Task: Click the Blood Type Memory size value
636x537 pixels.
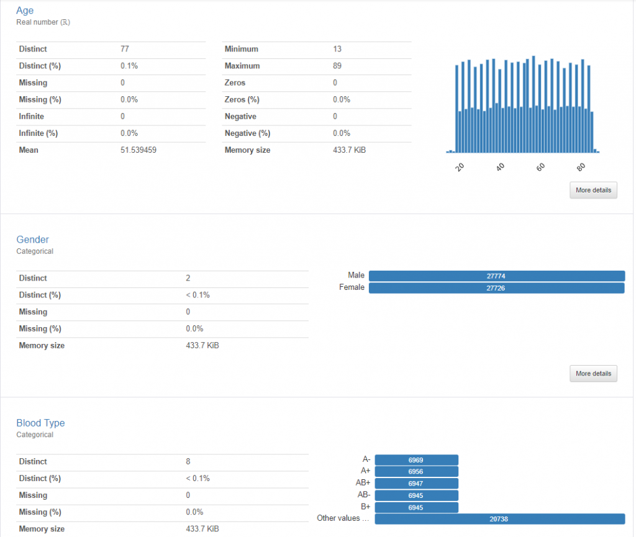Action: 202,528
